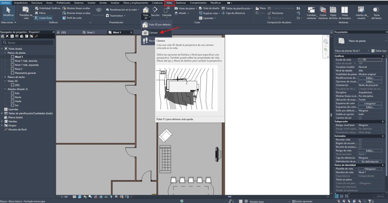The image size is (388, 203).
Task: Expand the Planos de techo node
Action: click(x=6, y=77)
